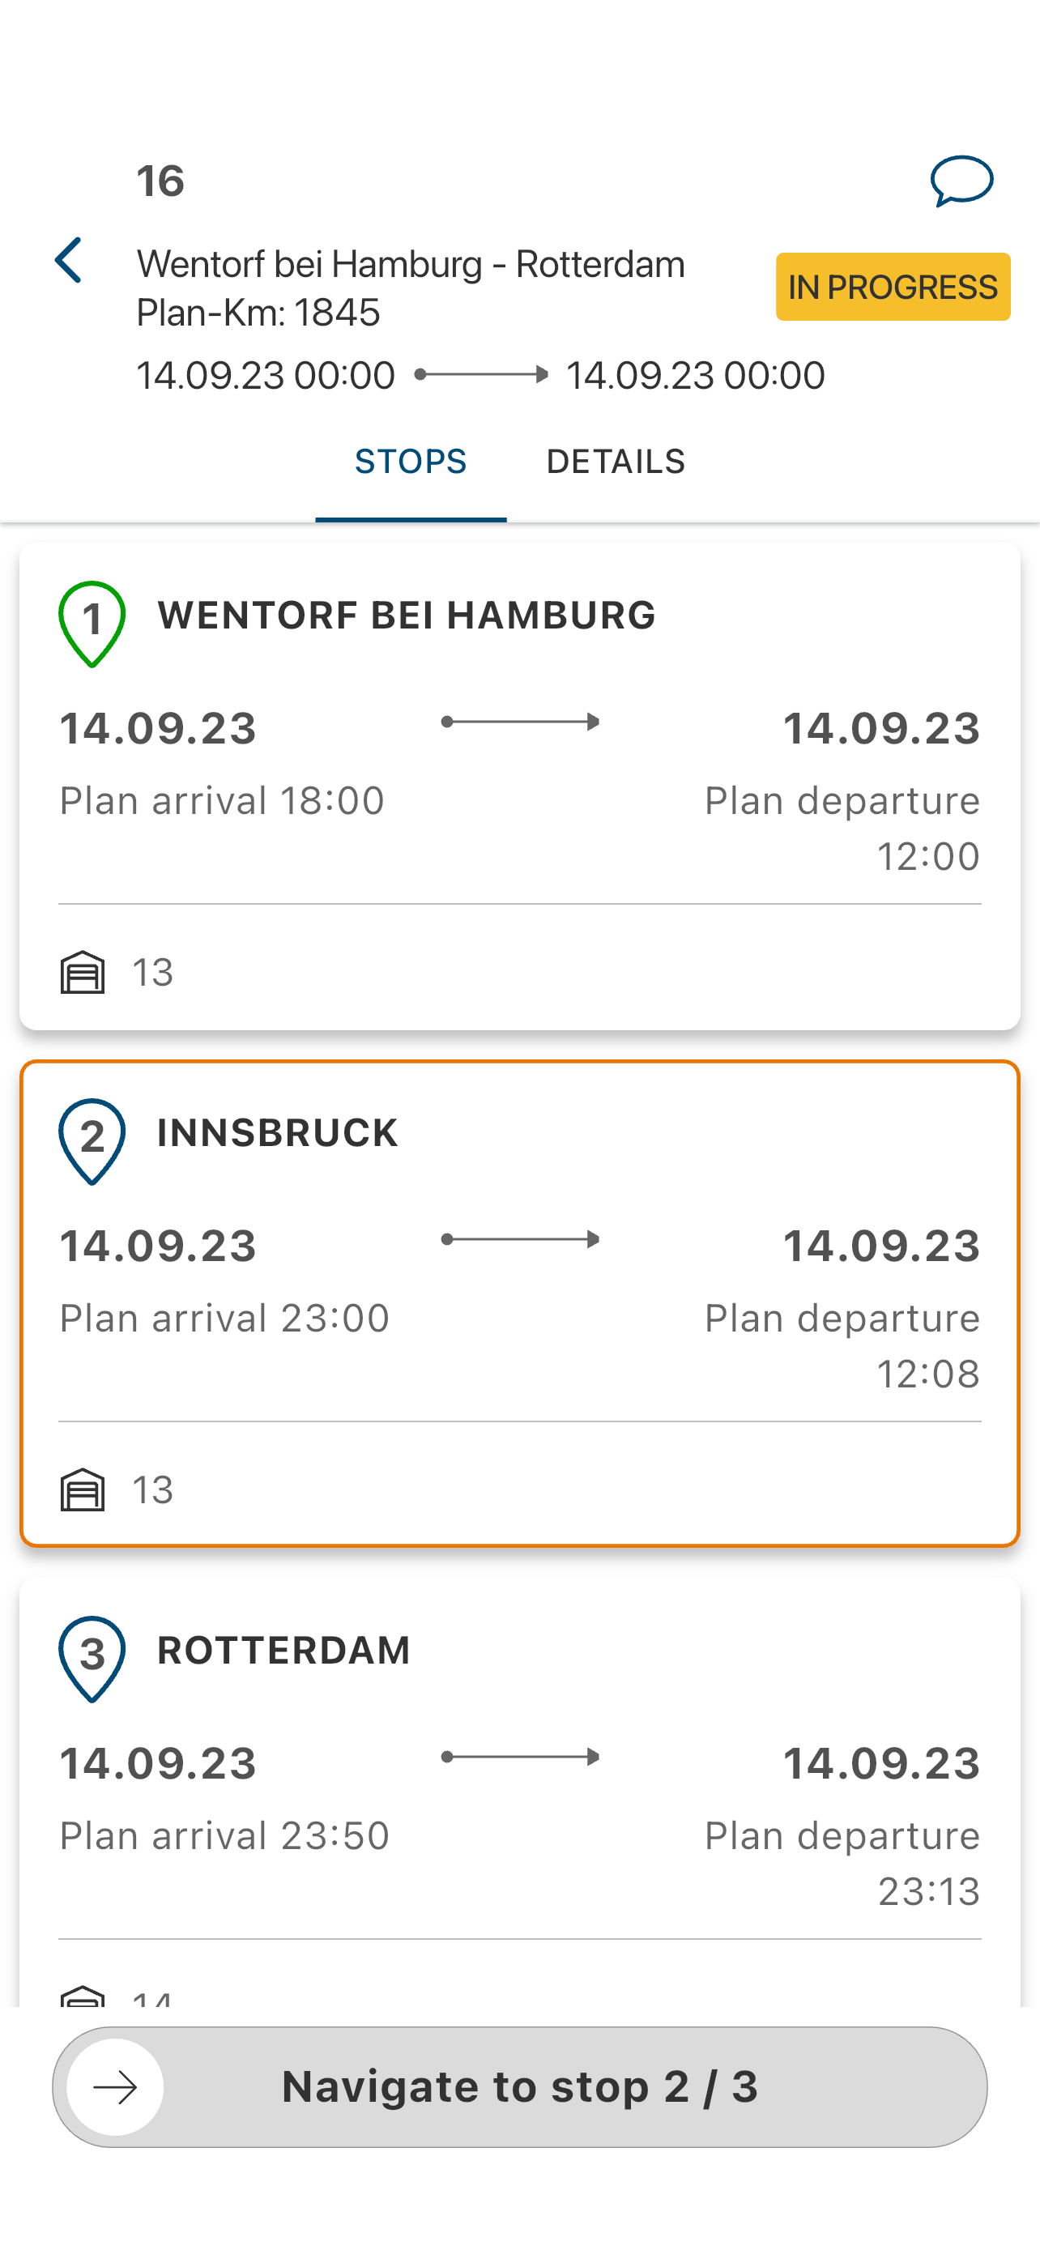Tap the Wentorf bei Hamburg - Rotterdam route title
1040x2250 pixels.
click(411, 265)
